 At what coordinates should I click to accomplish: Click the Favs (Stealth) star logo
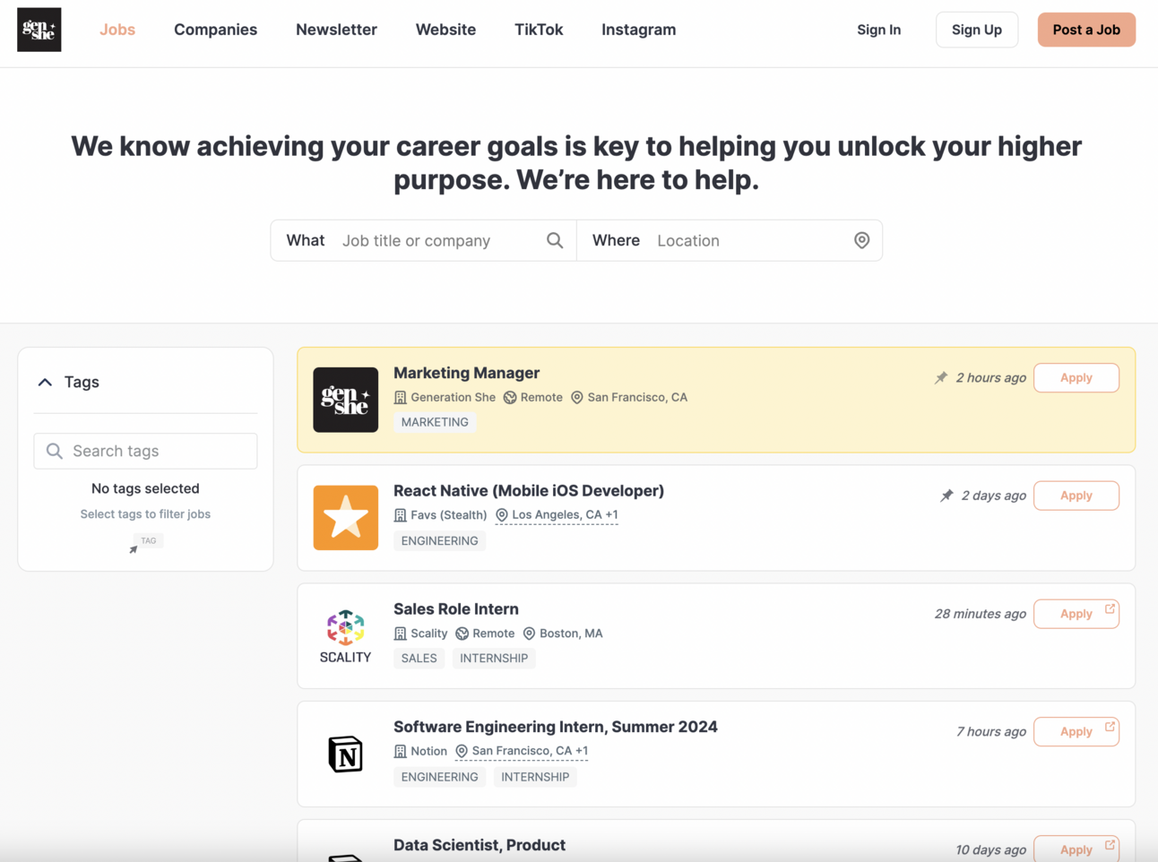[x=346, y=517]
